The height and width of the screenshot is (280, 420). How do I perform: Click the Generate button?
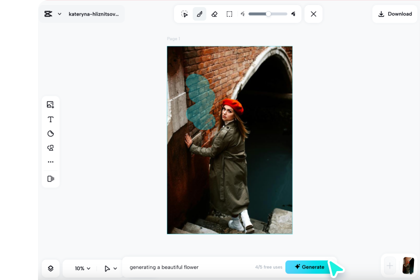309,267
